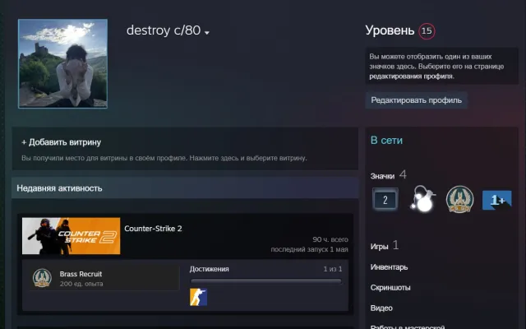Screen dimensions: 526x329
Task: Open the Игры games list link
Action: click(x=379, y=247)
